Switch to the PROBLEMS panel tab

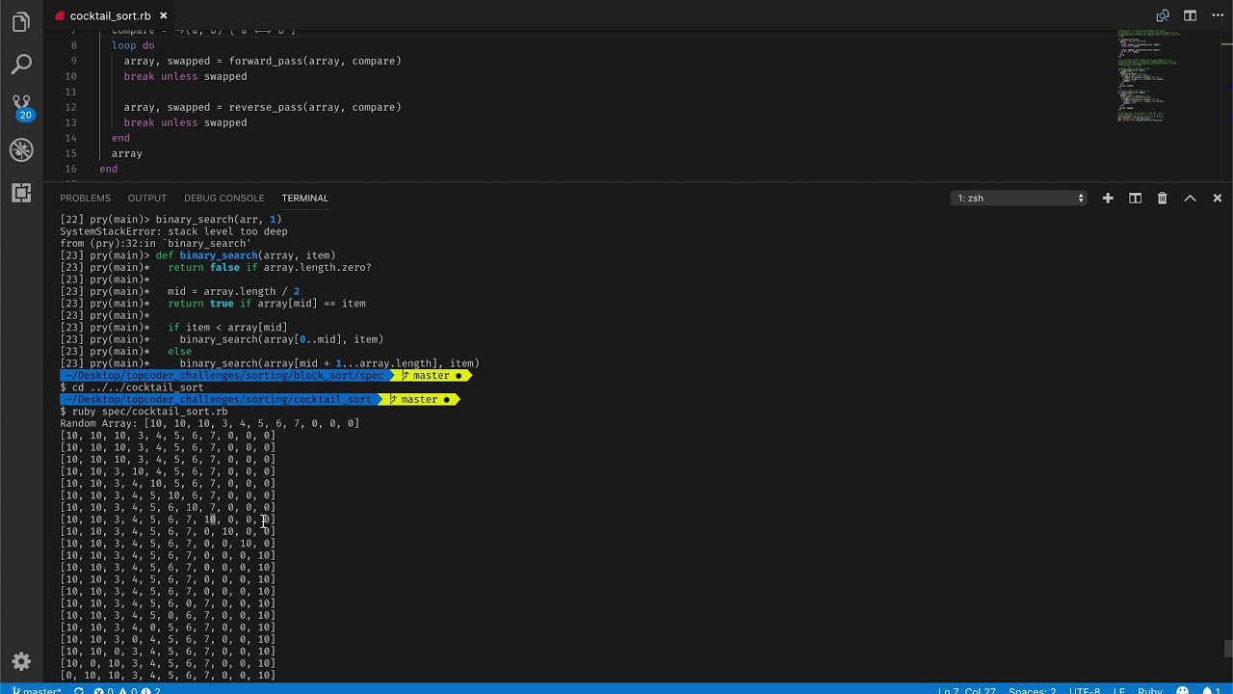tap(85, 198)
